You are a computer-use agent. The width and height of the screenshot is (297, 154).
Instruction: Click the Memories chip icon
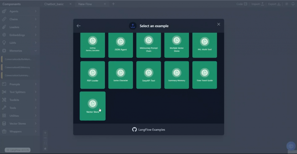coord(4,51)
